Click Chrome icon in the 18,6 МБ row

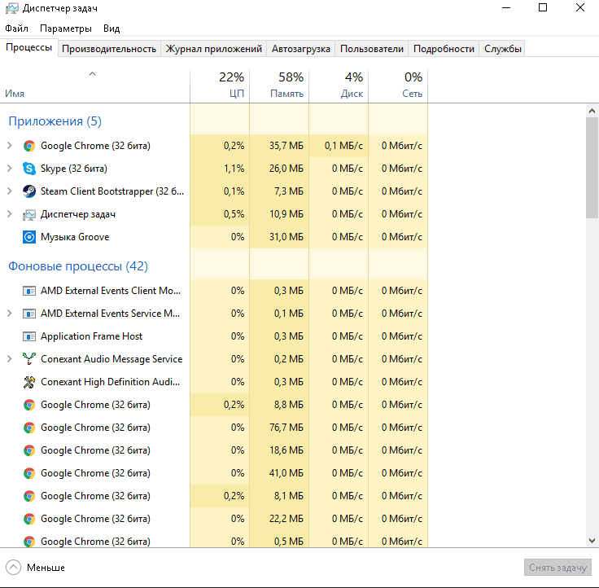coord(29,450)
